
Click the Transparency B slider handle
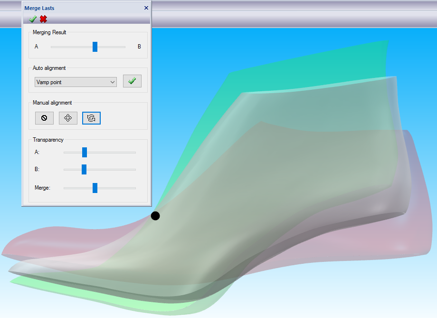pyautogui.click(x=84, y=169)
